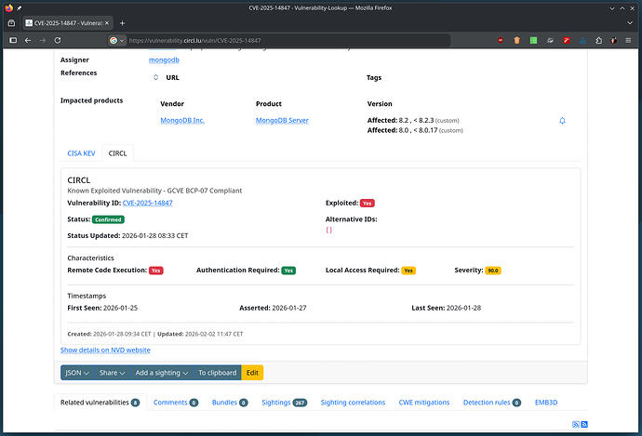Viewport: 642px width, 436px height.
Task: Click the browser reload button
Action: (x=58, y=40)
